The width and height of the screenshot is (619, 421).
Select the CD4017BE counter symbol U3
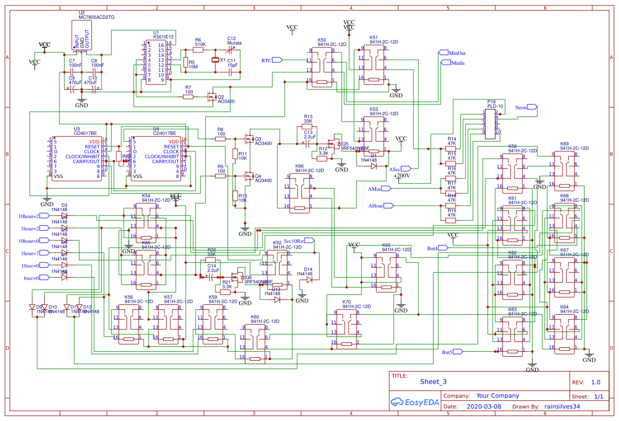click(x=77, y=158)
